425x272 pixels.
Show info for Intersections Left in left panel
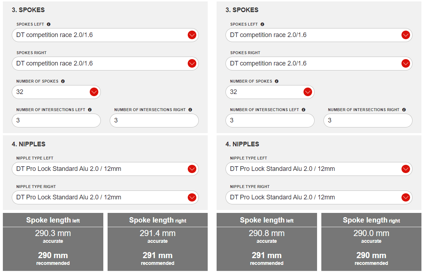pos(90,110)
